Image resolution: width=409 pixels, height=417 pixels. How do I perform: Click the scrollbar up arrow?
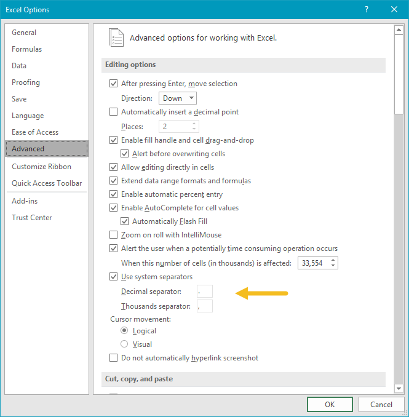(x=399, y=30)
